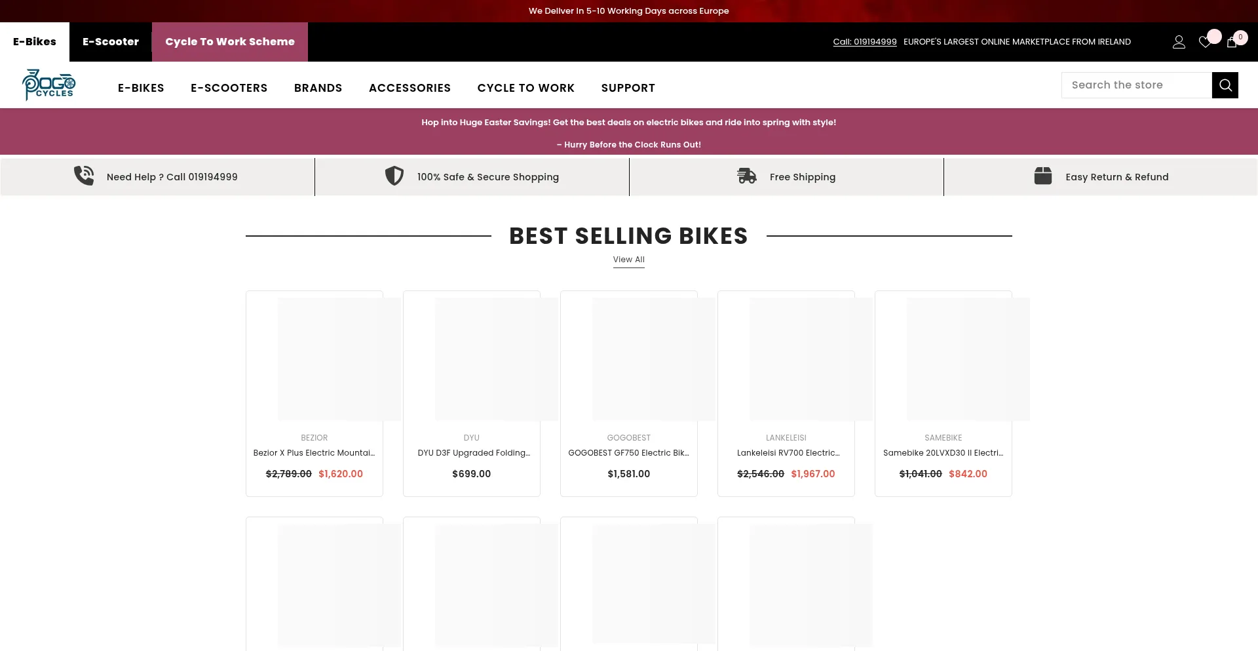Image resolution: width=1258 pixels, height=651 pixels.
Task: Click the Call: 019194999 link
Action: (865, 42)
